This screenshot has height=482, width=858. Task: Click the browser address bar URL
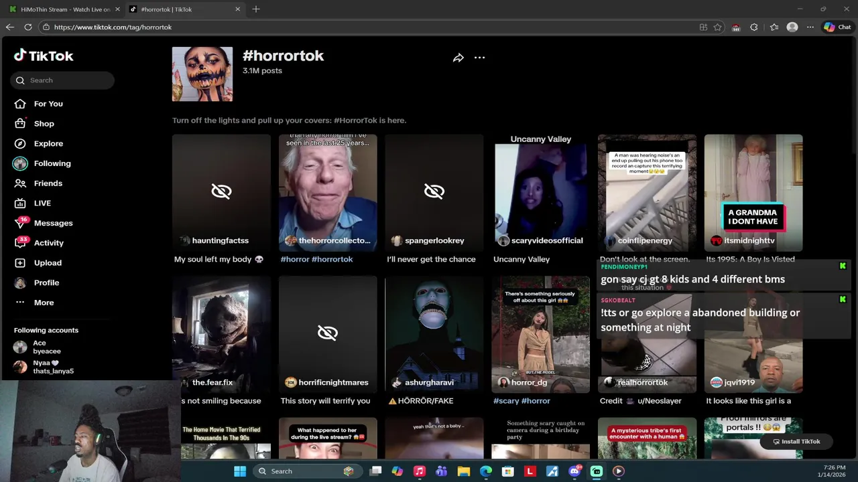click(113, 27)
